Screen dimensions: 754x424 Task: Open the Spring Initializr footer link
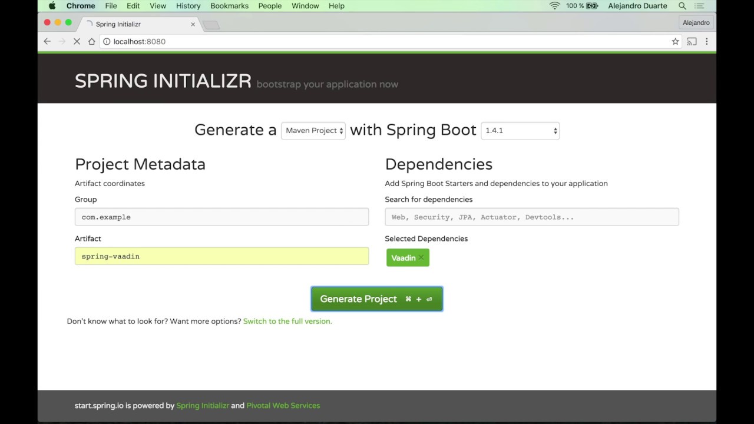point(203,406)
